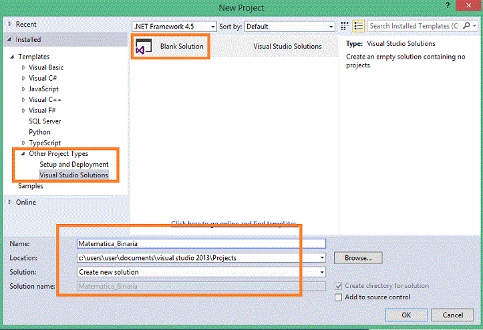Open the Sort by Default dropdown
Screen dimensions: 483x330
pyautogui.click(x=289, y=27)
